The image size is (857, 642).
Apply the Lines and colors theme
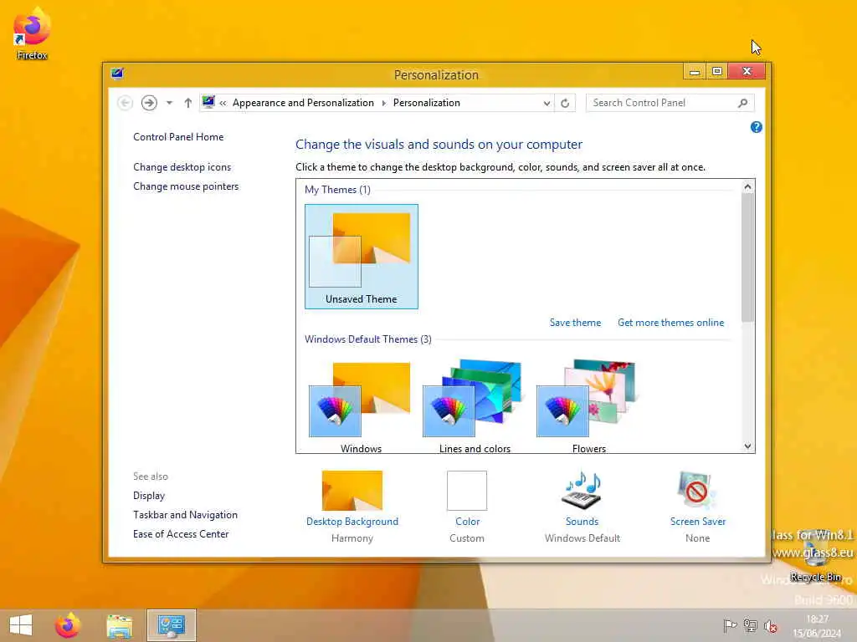tap(475, 405)
